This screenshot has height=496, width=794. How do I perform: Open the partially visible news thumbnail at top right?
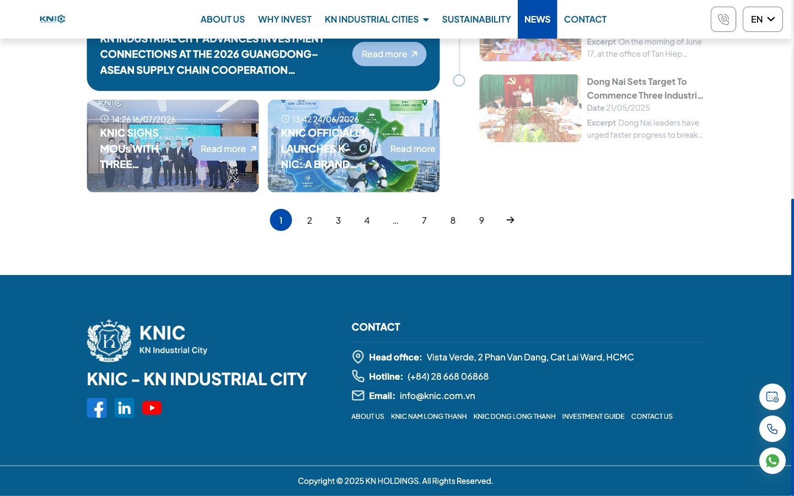(530, 50)
